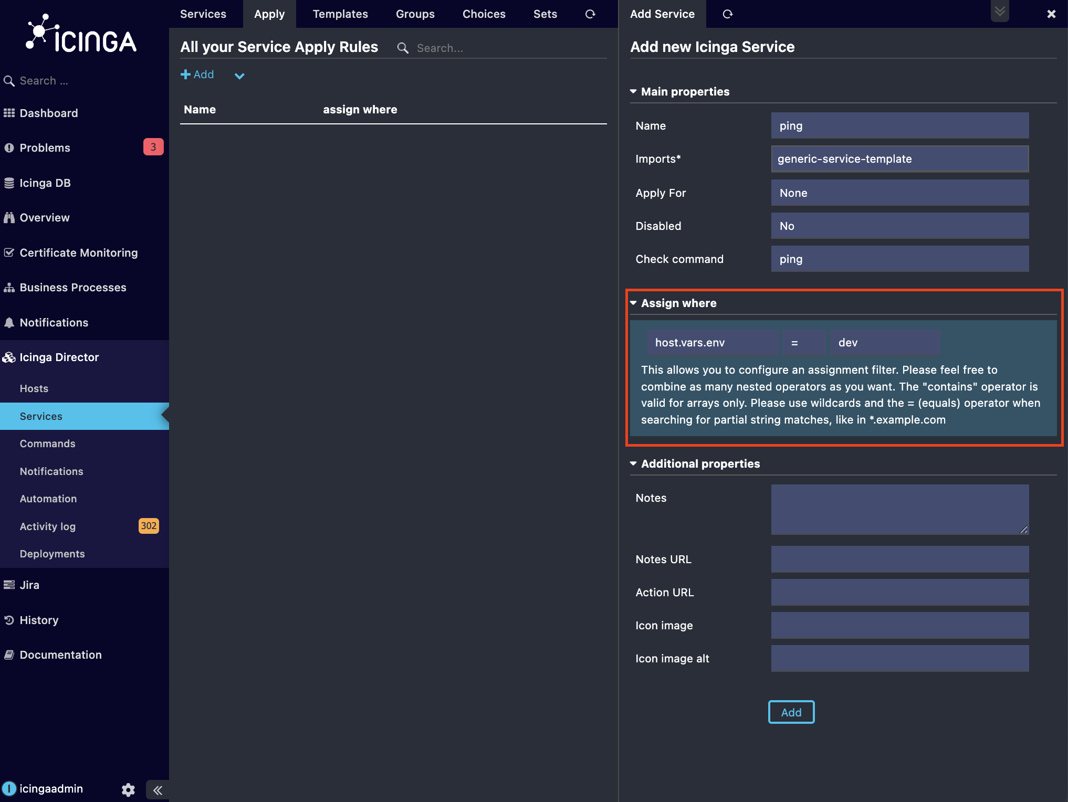Click the apply rules search magnifier
The width and height of the screenshot is (1068, 802).
tap(403, 48)
